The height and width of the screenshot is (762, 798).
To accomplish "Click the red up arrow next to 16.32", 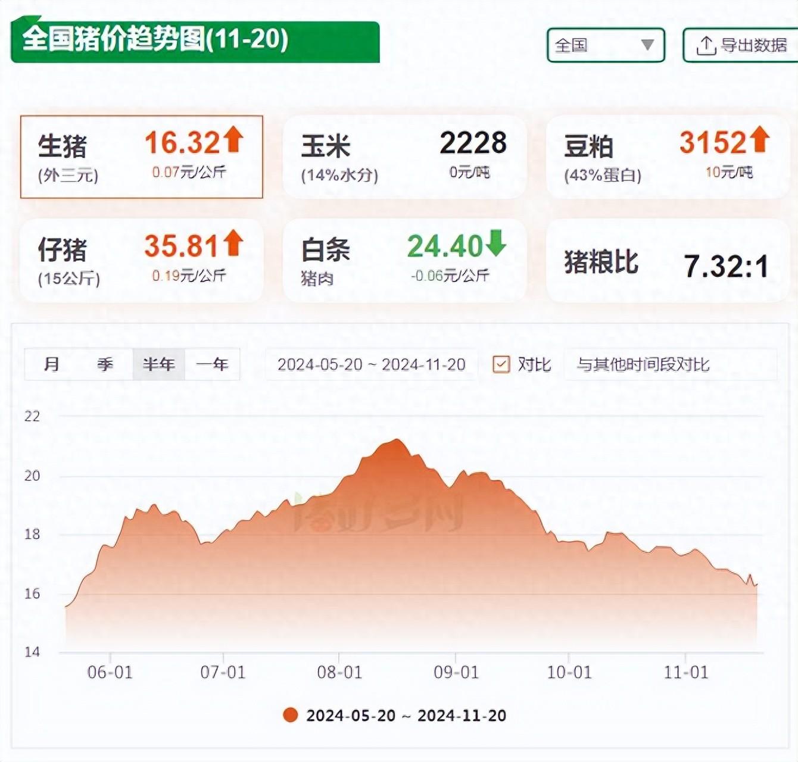I will click(x=234, y=139).
